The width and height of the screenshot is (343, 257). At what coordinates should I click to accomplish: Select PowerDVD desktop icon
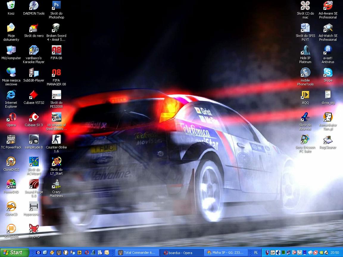point(11,187)
